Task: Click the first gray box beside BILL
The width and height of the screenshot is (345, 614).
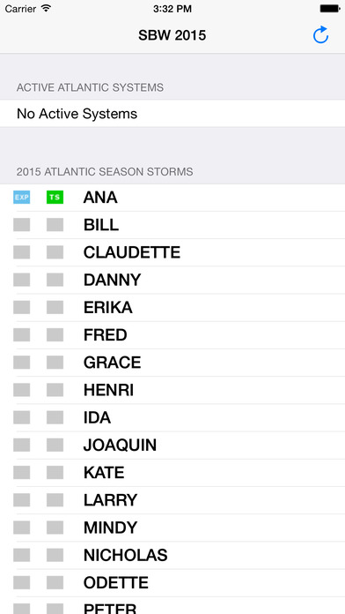Action: (21, 225)
